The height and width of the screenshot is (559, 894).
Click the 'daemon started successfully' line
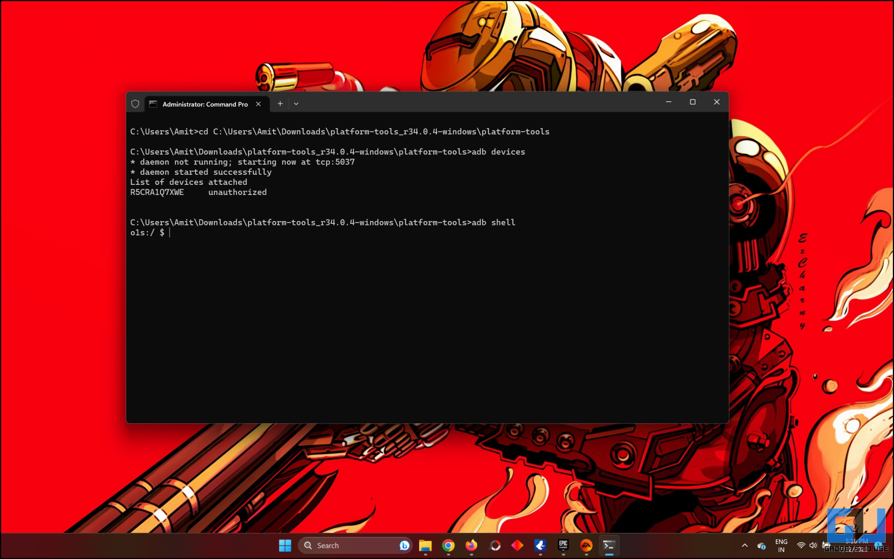201,172
